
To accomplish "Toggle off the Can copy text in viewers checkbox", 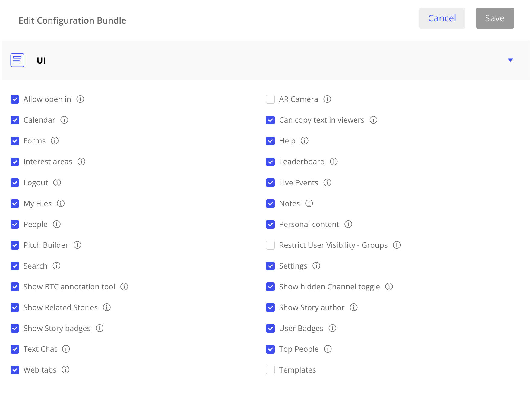I will 270,120.
